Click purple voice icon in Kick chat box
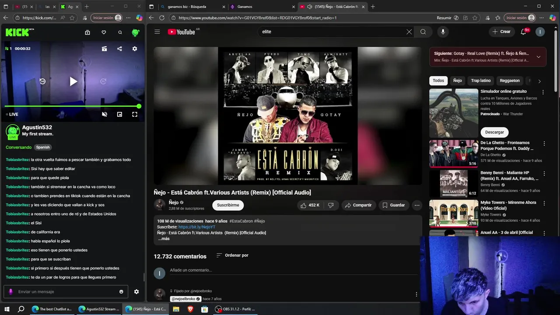Image resolution: width=560 pixels, height=315 pixels. coord(11,291)
